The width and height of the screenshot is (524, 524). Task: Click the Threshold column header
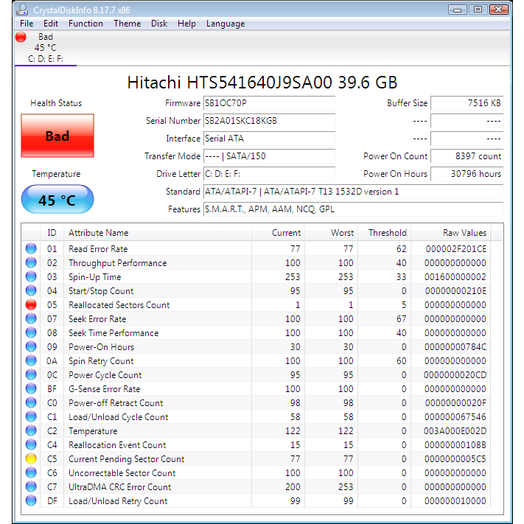coord(384,233)
